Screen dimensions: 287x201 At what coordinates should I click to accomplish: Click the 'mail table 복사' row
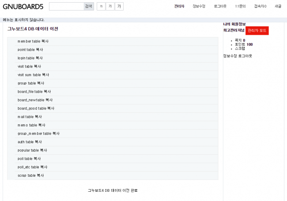[117, 117]
